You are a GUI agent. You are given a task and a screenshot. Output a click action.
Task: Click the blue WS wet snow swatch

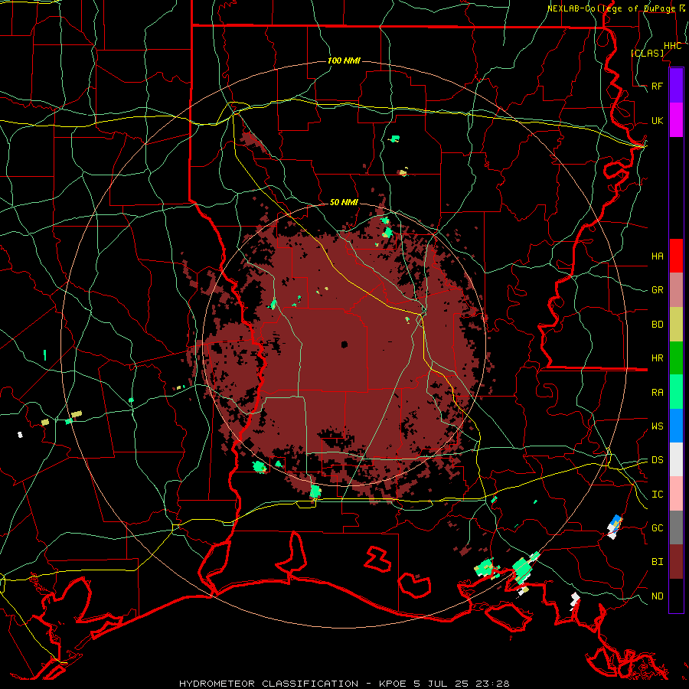click(x=676, y=426)
